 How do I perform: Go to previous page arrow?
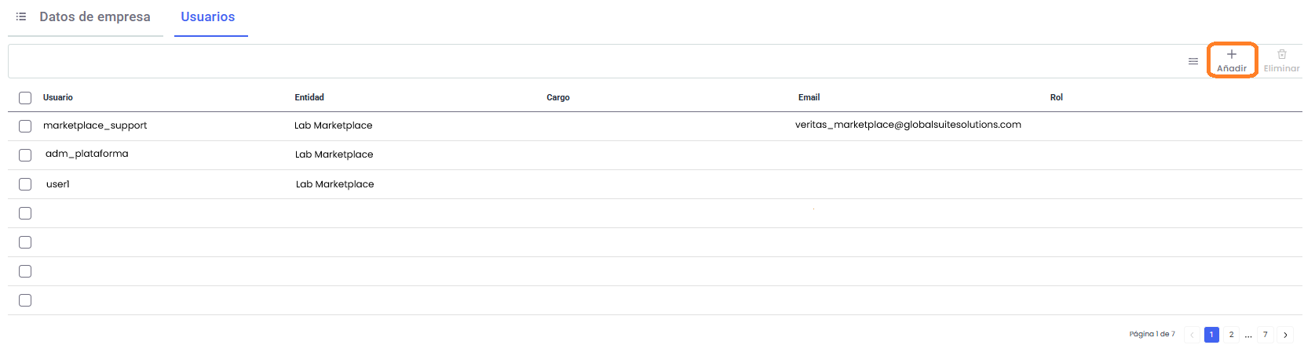(1192, 335)
